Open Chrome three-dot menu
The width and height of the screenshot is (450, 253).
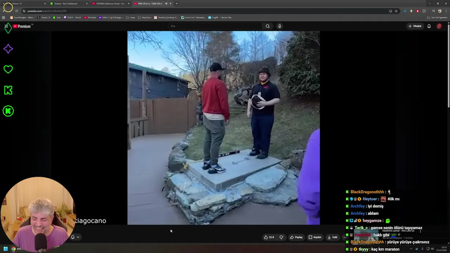[x=446, y=11]
